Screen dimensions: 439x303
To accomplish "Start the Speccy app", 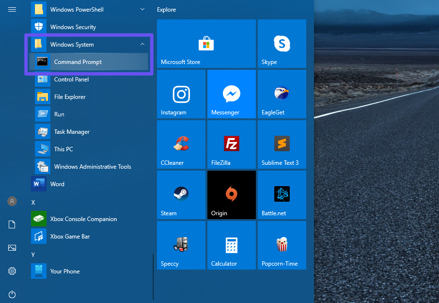I will 181,245.
